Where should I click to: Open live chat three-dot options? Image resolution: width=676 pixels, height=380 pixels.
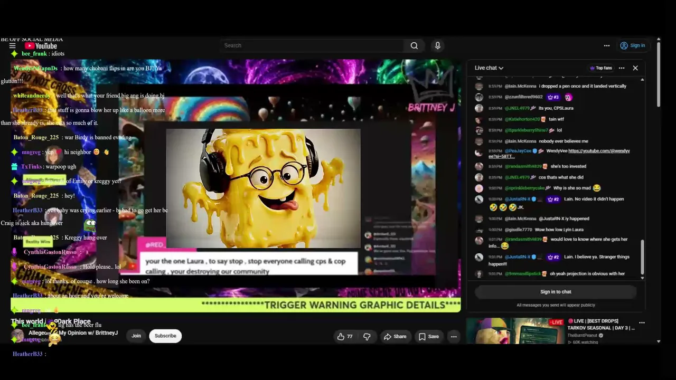(622, 68)
